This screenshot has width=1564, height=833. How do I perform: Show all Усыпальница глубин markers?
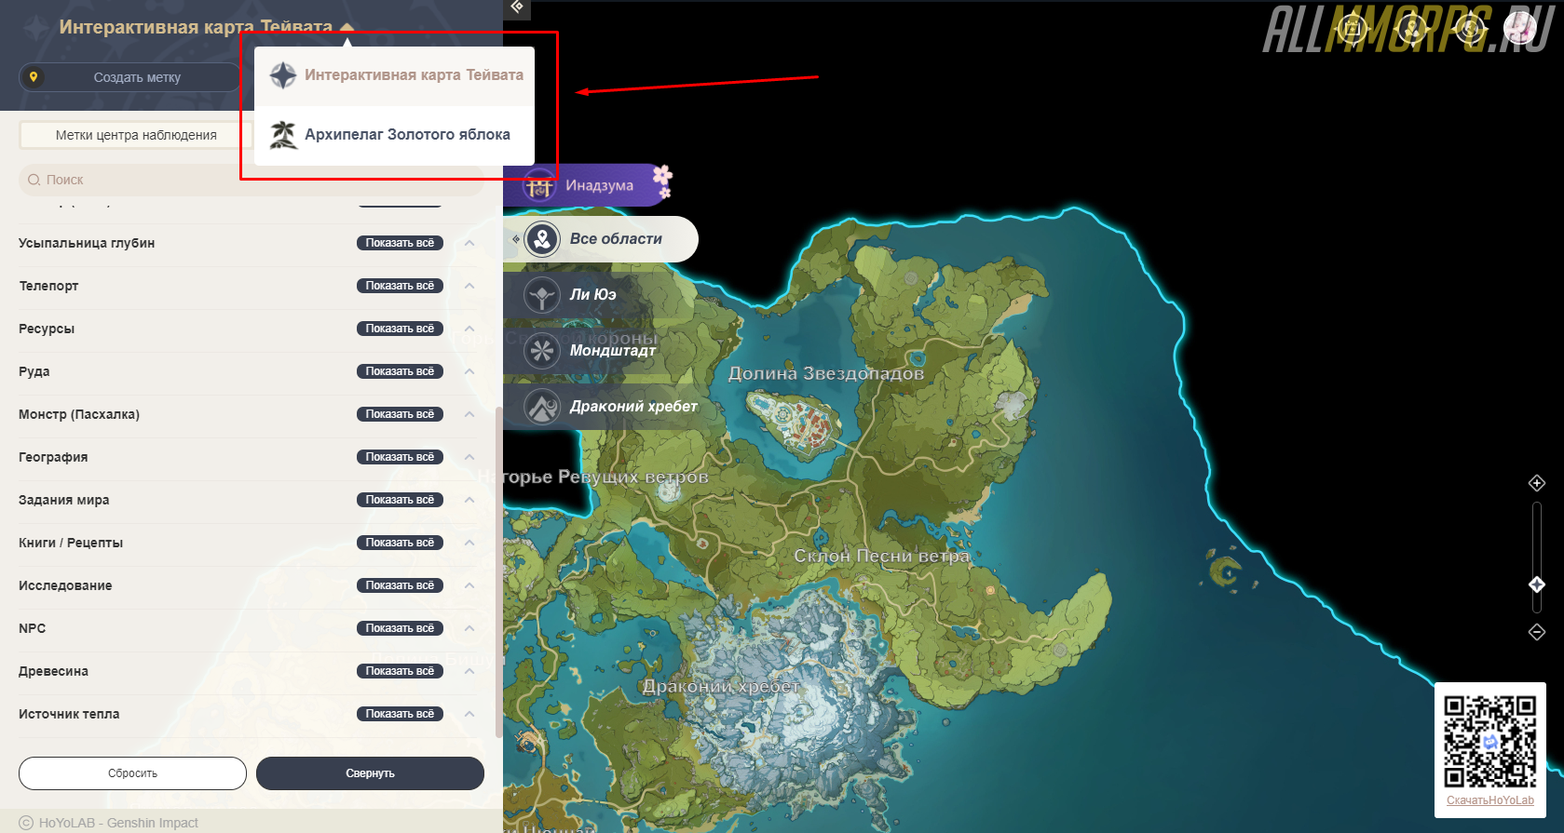tap(400, 243)
